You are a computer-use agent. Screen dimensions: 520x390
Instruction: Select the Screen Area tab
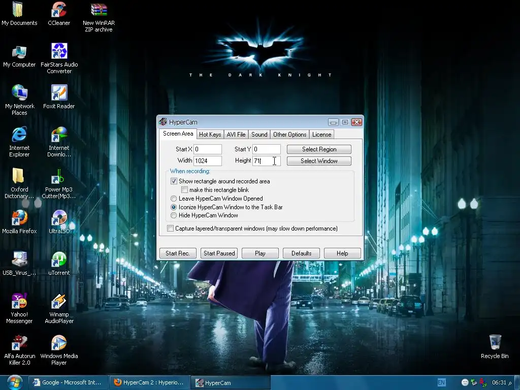click(178, 134)
